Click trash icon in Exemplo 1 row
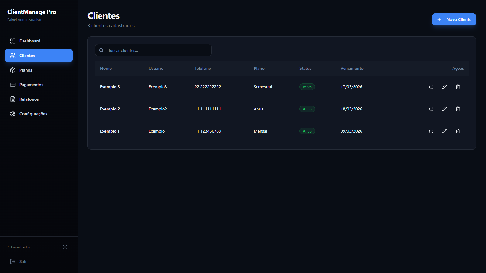 [457, 131]
